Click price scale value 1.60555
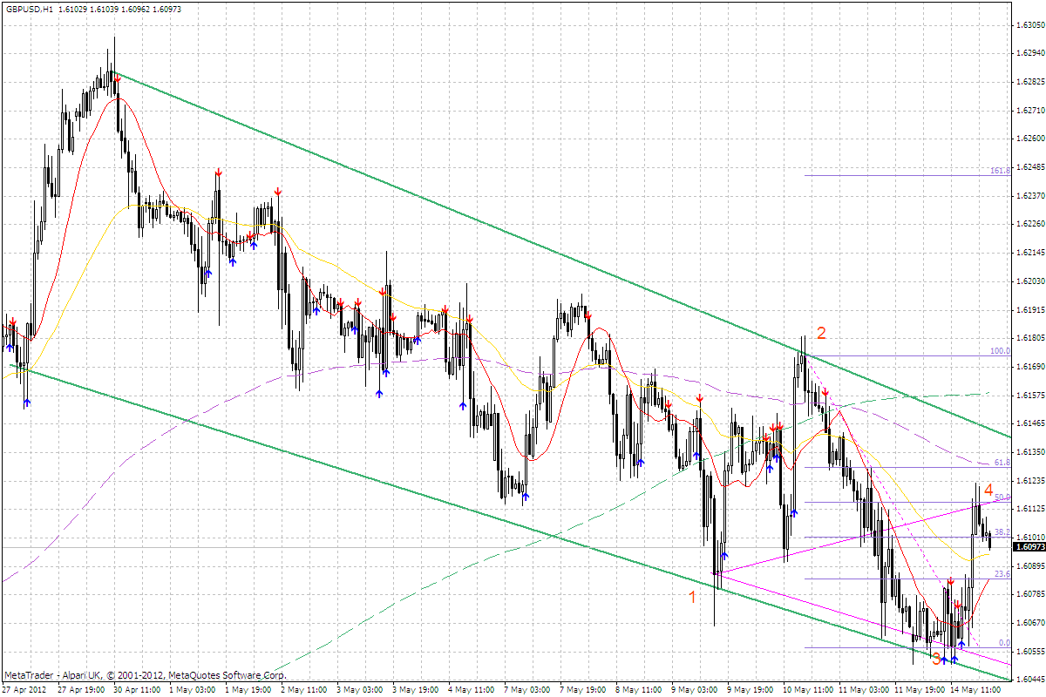This screenshot has height=697, width=1046. 1031,651
